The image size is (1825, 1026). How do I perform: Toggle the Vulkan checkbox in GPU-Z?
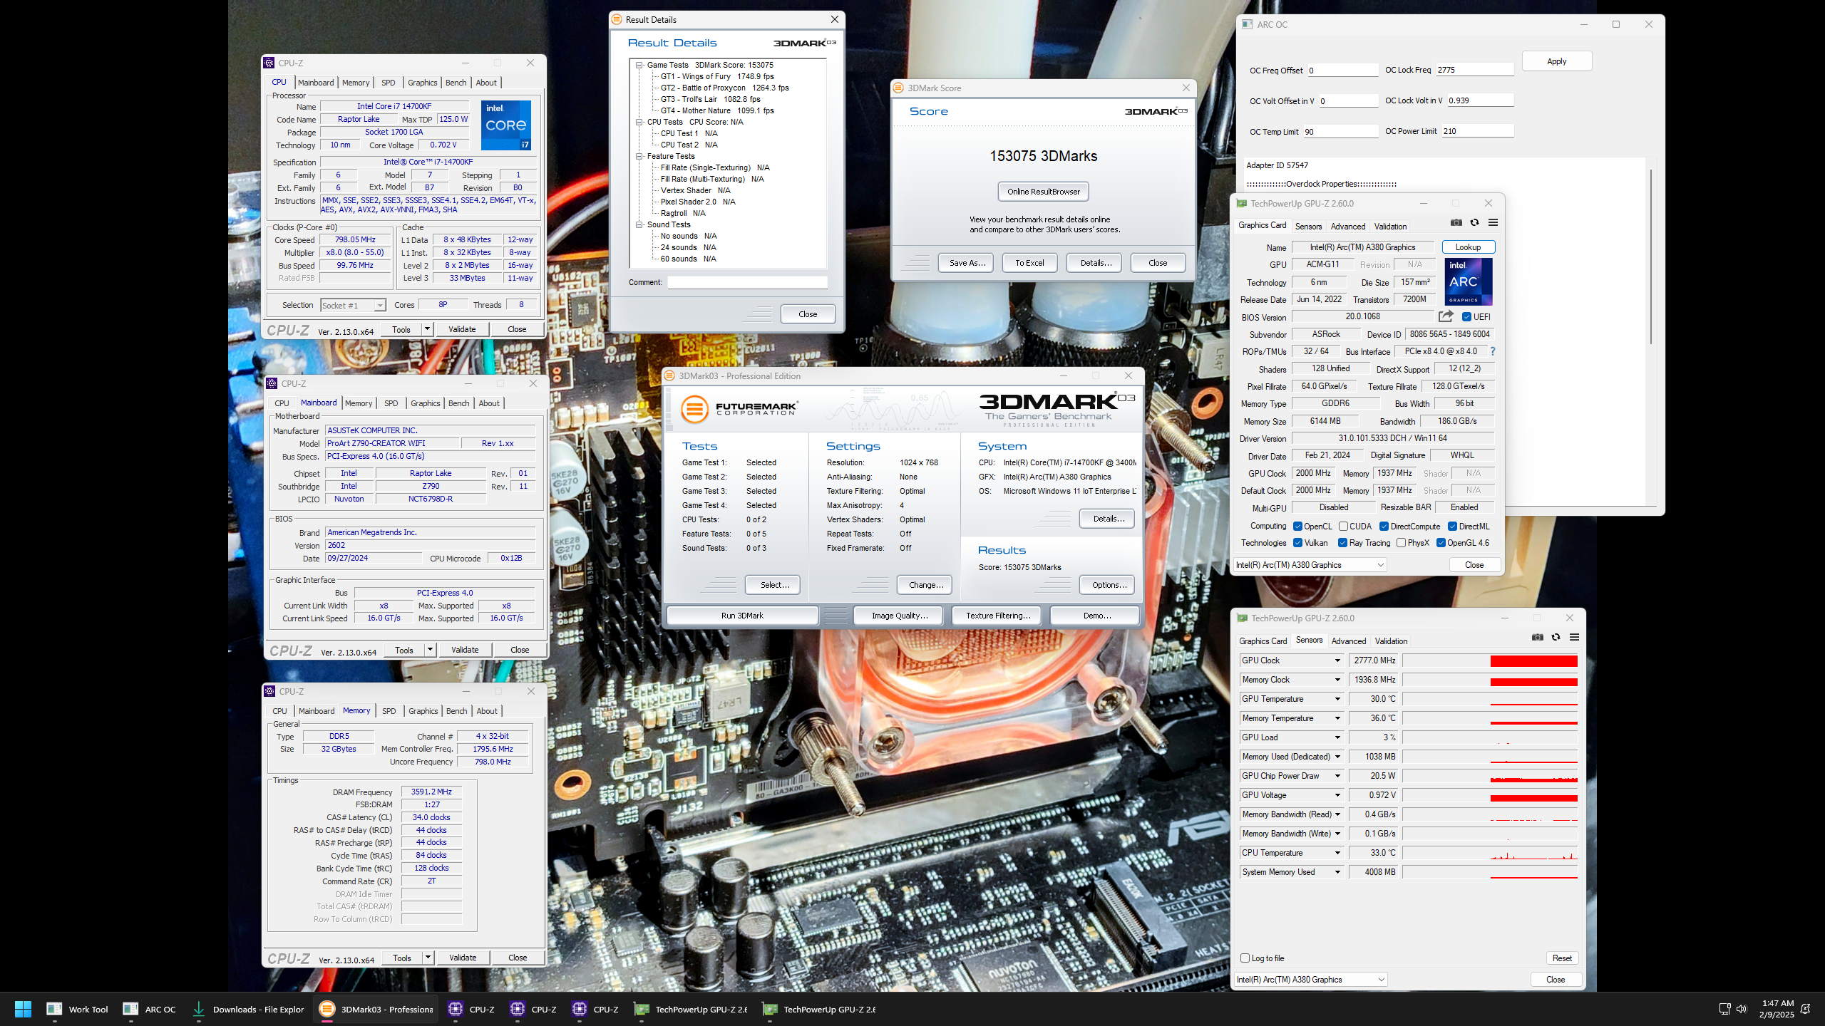pyautogui.click(x=1297, y=543)
